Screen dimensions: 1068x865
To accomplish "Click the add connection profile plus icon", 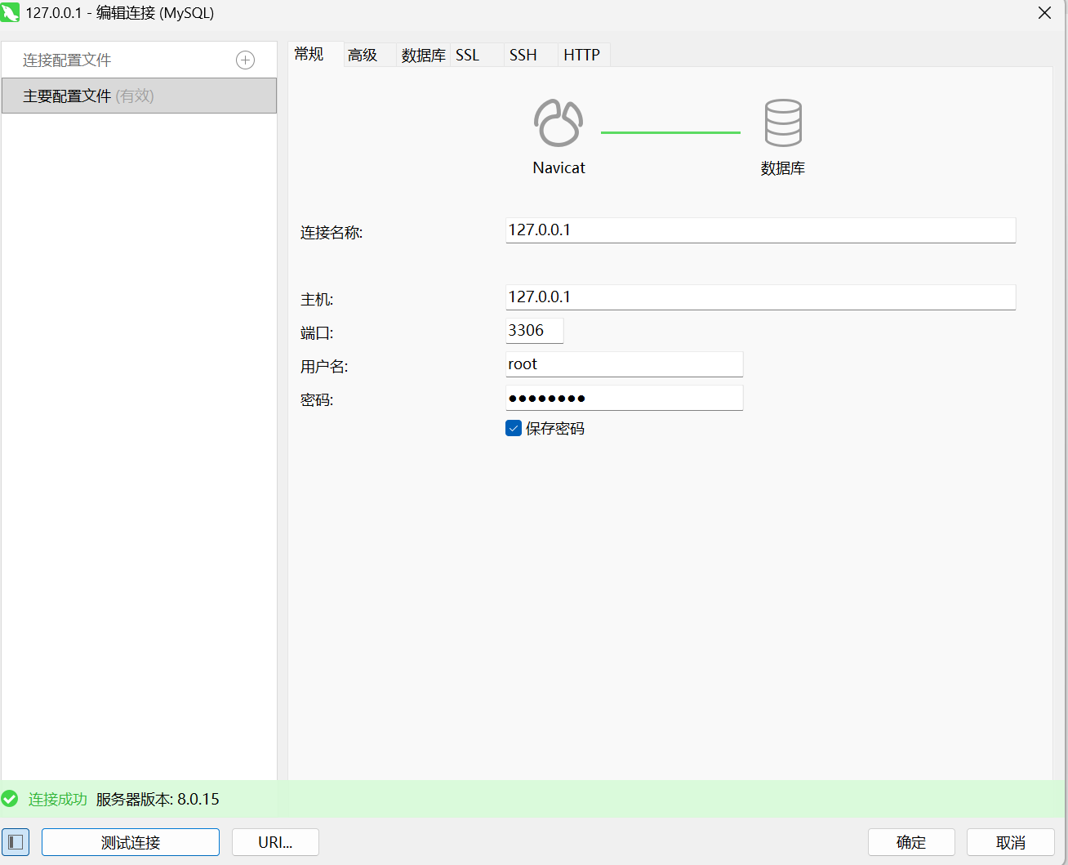I will pos(245,60).
